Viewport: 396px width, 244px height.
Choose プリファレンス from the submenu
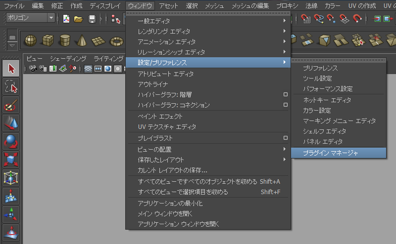pos(339,68)
